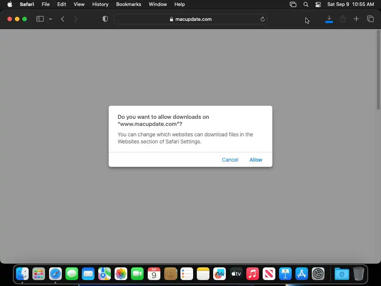Open Photos from the Dock

121,274
